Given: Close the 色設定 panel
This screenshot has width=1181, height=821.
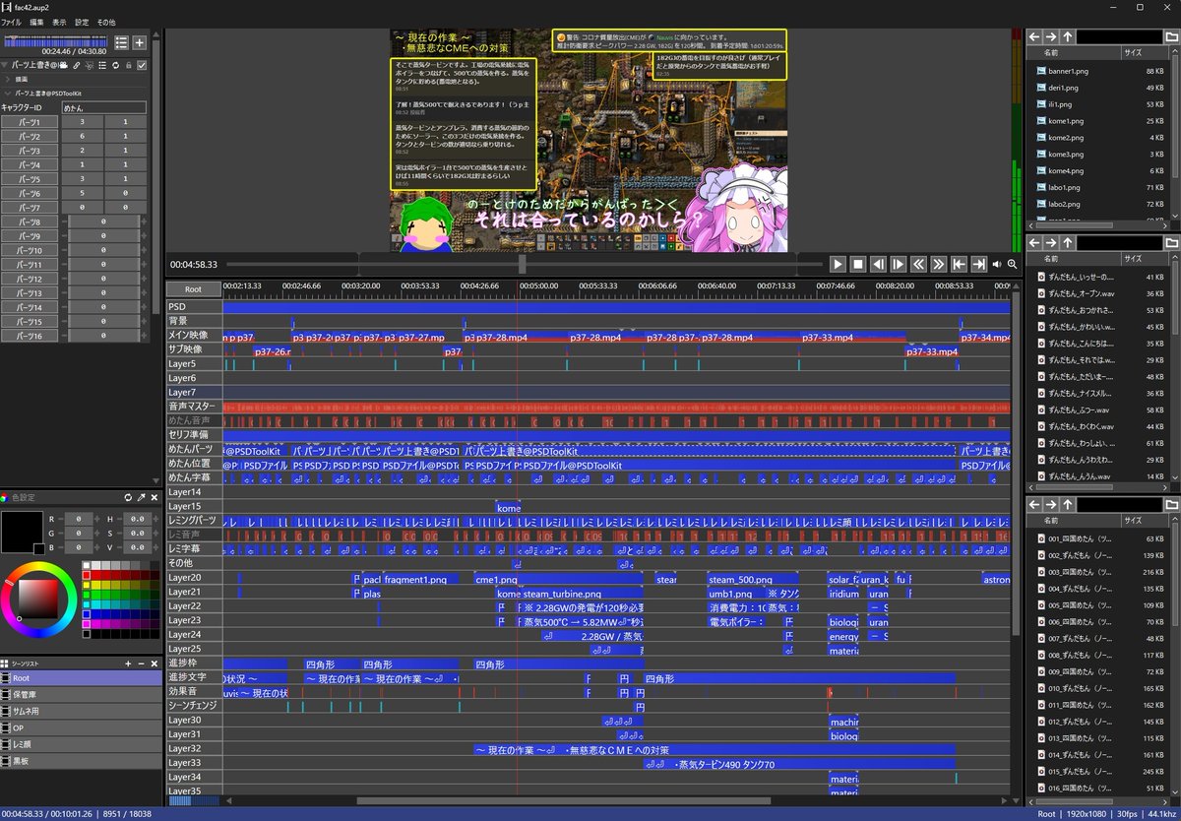Looking at the screenshot, I should pyautogui.click(x=154, y=497).
